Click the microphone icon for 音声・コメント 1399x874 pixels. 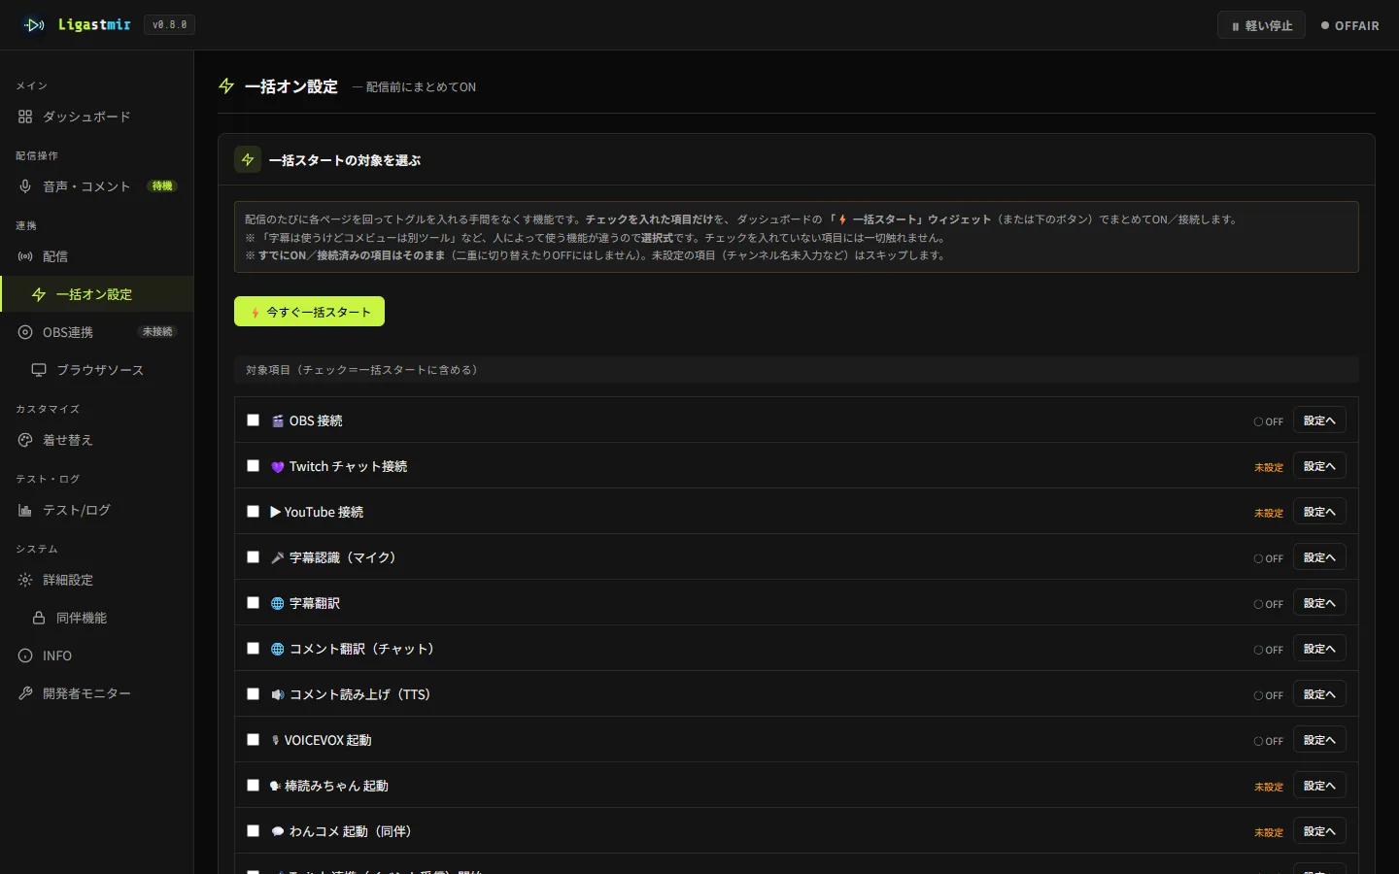pos(25,186)
